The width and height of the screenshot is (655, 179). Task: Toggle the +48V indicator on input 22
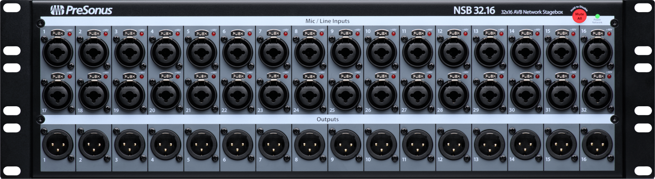[250, 76]
